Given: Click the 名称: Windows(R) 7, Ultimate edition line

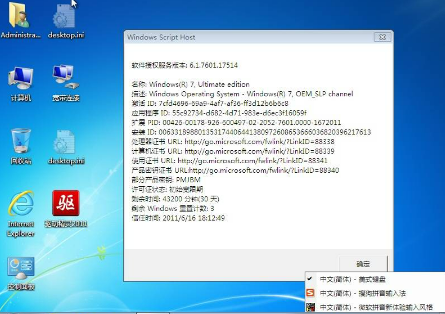Looking at the screenshot, I should [191, 84].
